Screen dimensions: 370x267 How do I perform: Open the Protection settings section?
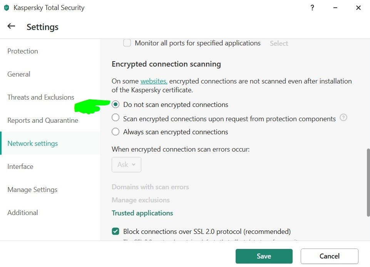click(23, 51)
